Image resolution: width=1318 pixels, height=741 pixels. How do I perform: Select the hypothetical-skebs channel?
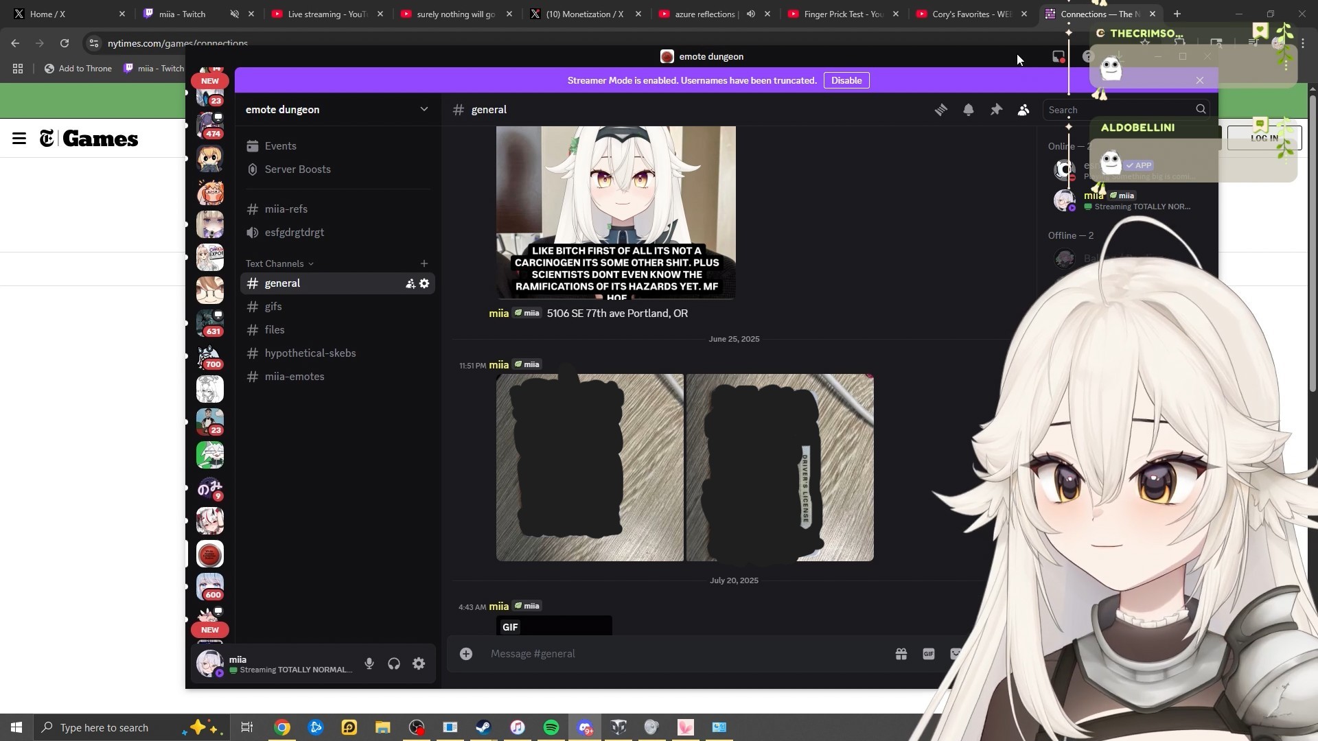point(310,353)
